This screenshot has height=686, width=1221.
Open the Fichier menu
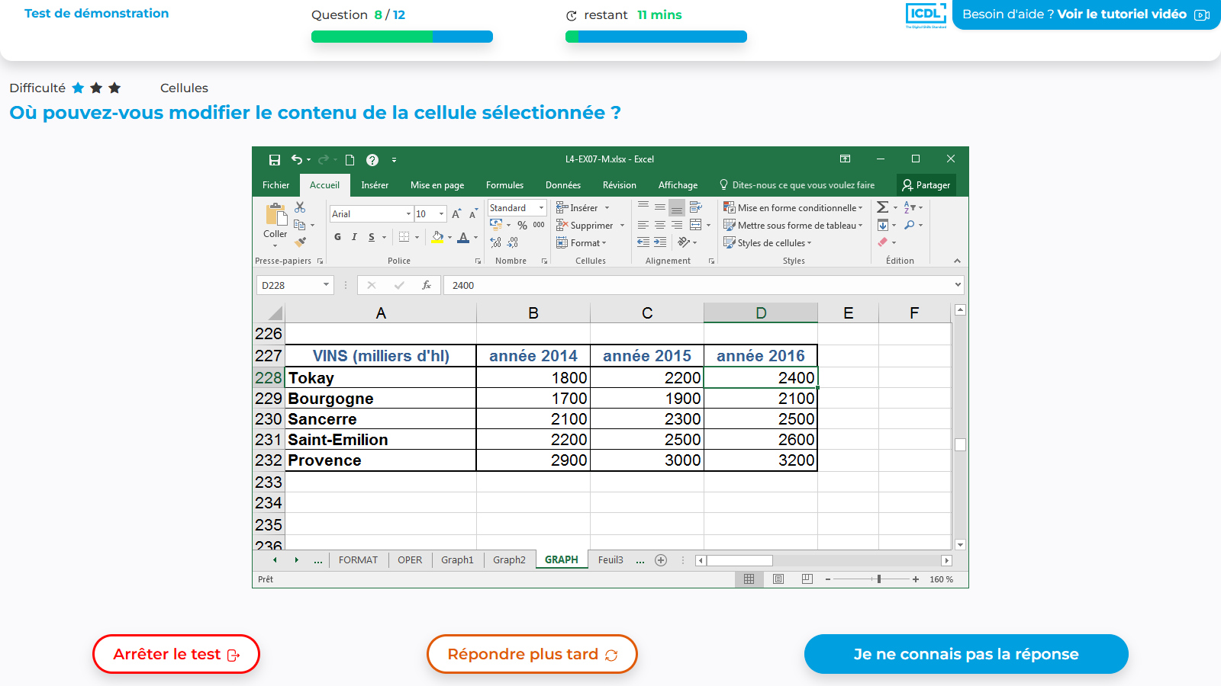275,185
